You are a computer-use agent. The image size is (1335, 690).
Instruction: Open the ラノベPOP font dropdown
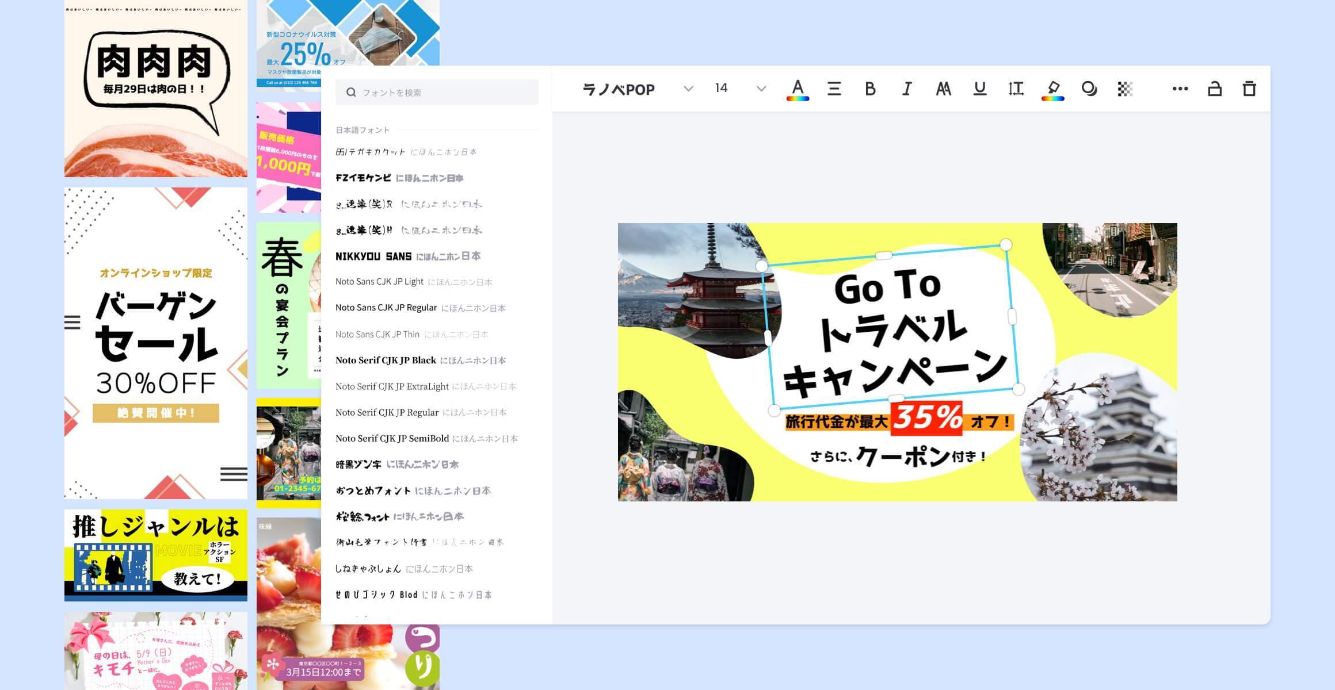[633, 89]
